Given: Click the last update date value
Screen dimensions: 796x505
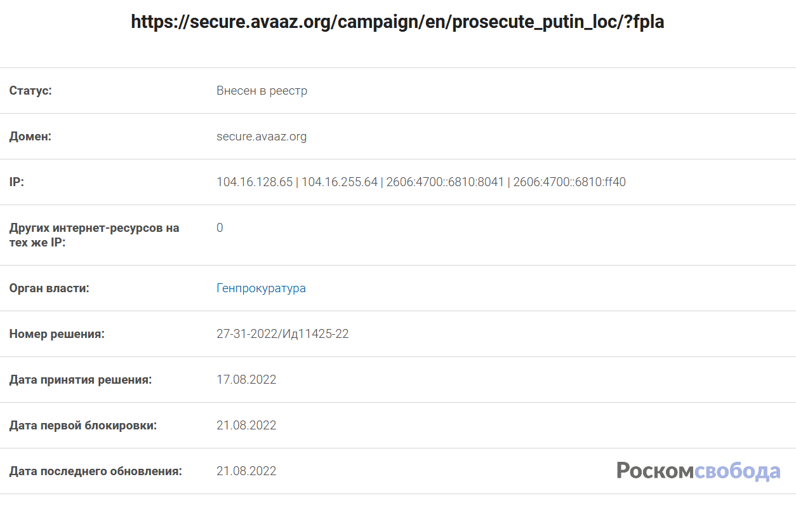Looking at the screenshot, I should point(246,471).
